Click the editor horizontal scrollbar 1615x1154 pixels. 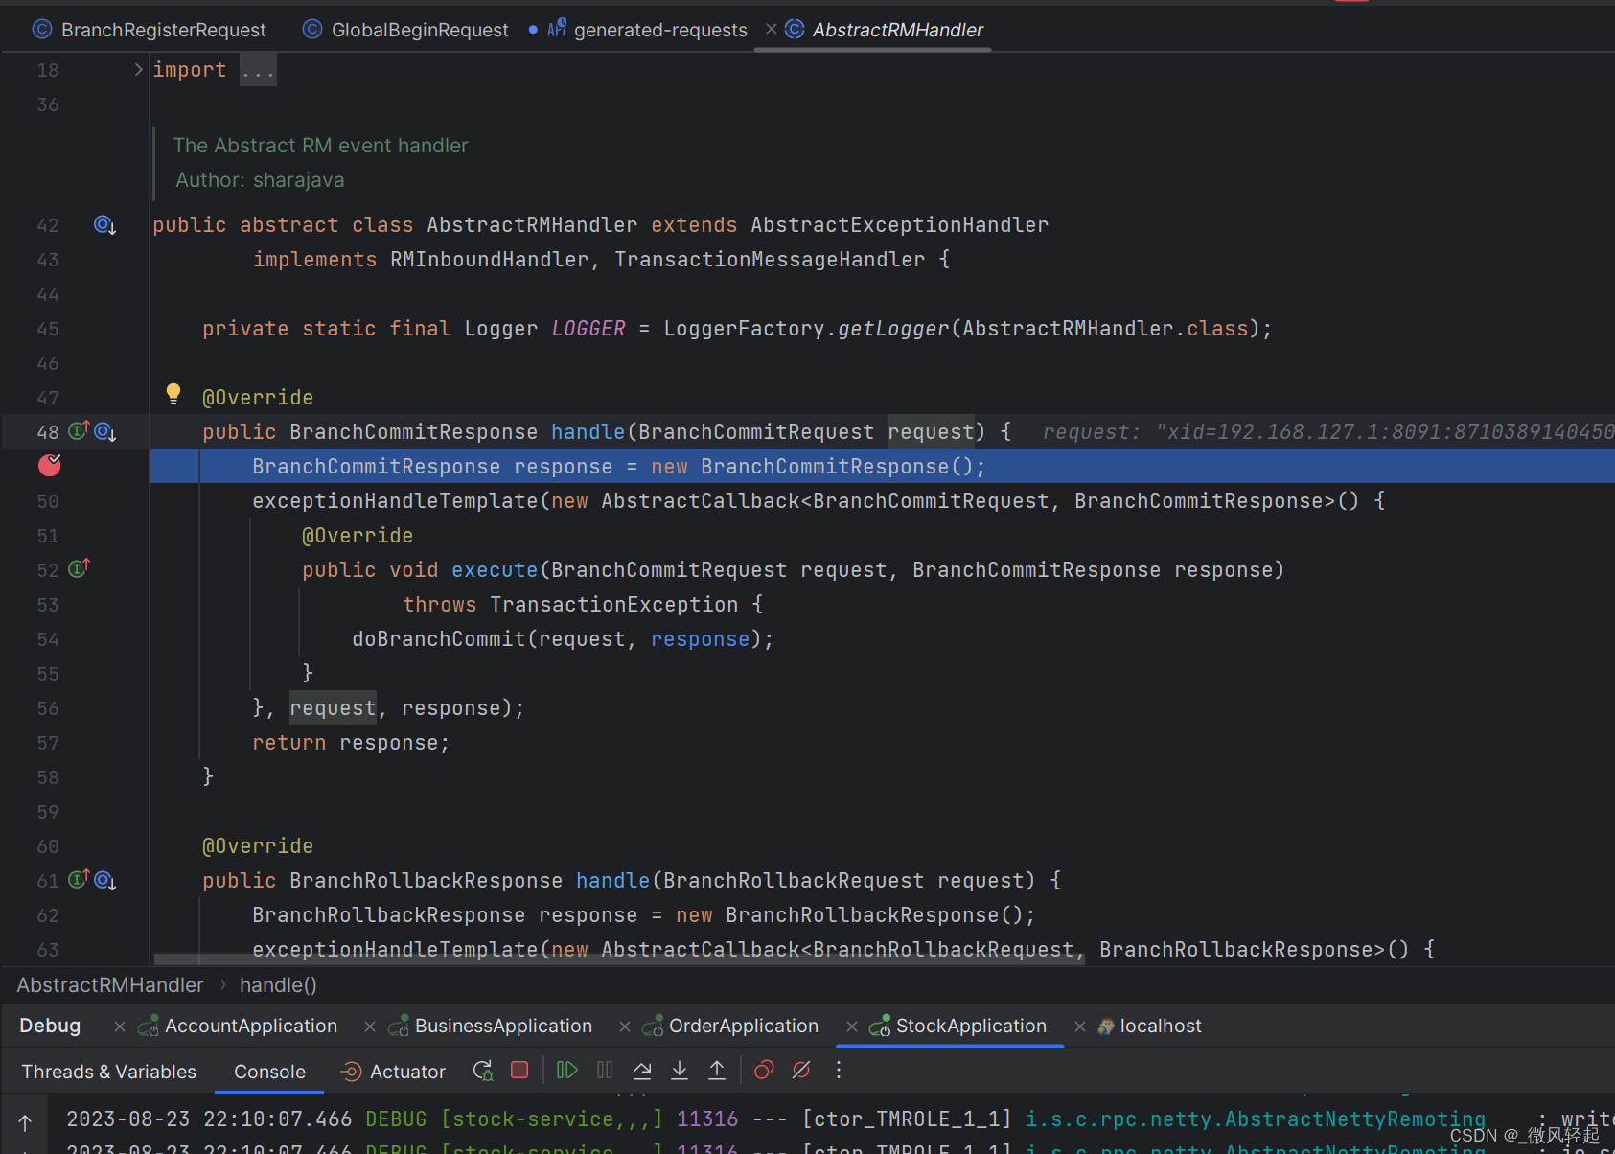[619, 959]
